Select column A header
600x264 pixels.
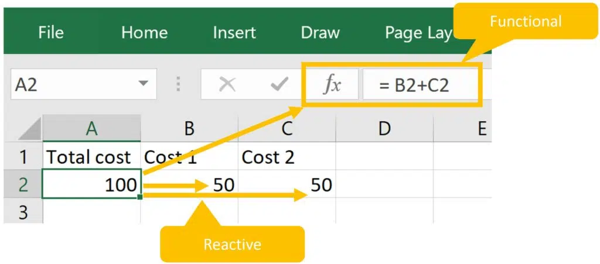pos(91,128)
